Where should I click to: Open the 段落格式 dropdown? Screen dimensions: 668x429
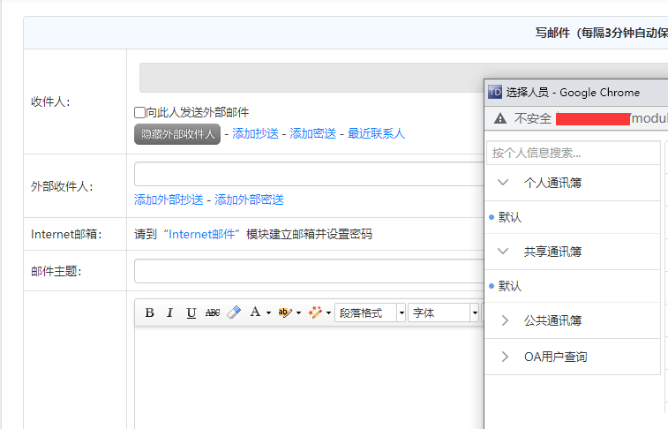pos(370,312)
